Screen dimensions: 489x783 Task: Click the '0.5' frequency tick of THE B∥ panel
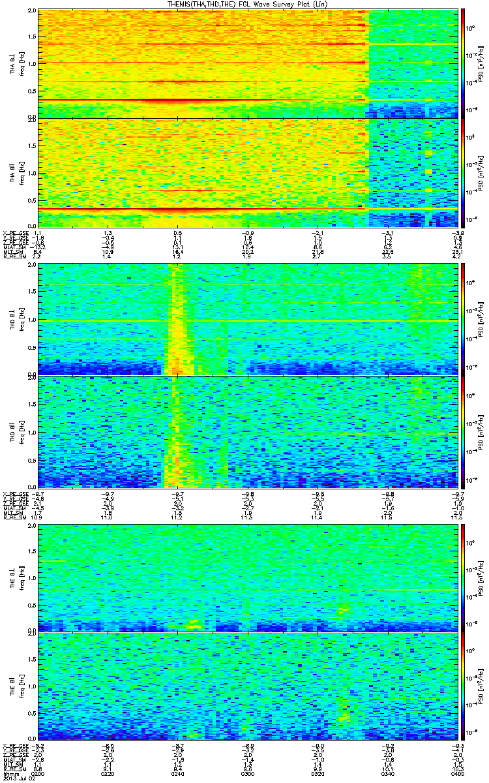pos(31,714)
